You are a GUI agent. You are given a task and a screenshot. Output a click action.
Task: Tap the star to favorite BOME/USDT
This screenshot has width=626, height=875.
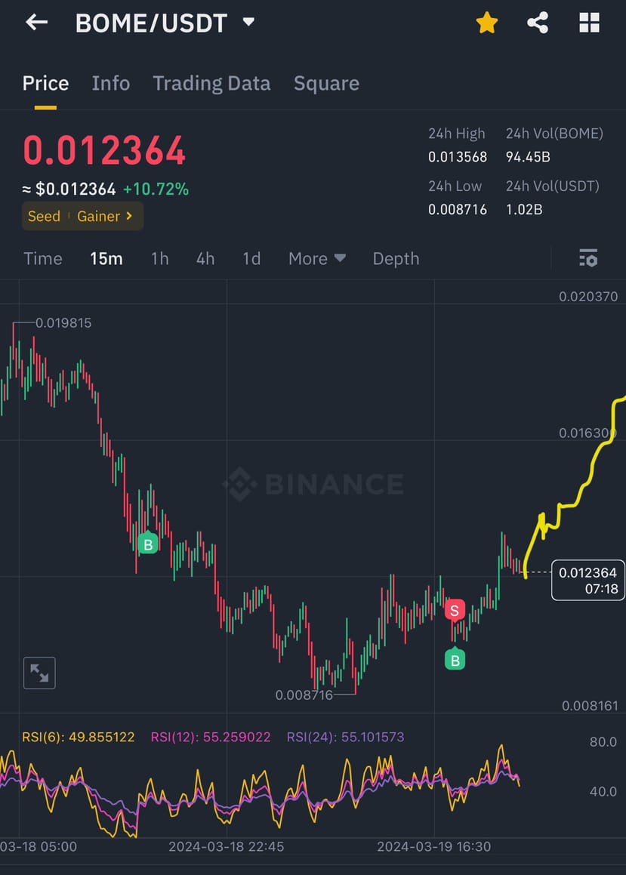tap(487, 23)
